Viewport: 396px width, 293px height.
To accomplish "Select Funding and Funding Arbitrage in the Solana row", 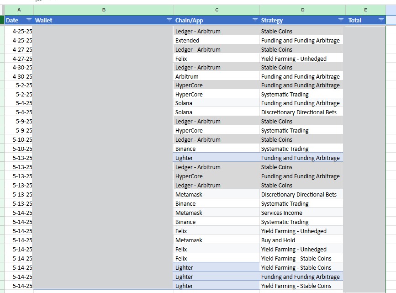I will (x=301, y=103).
